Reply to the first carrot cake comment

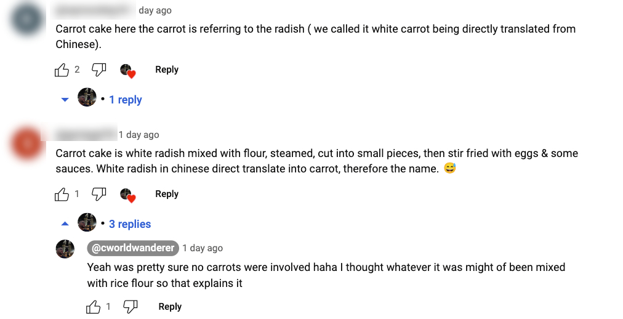(166, 70)
